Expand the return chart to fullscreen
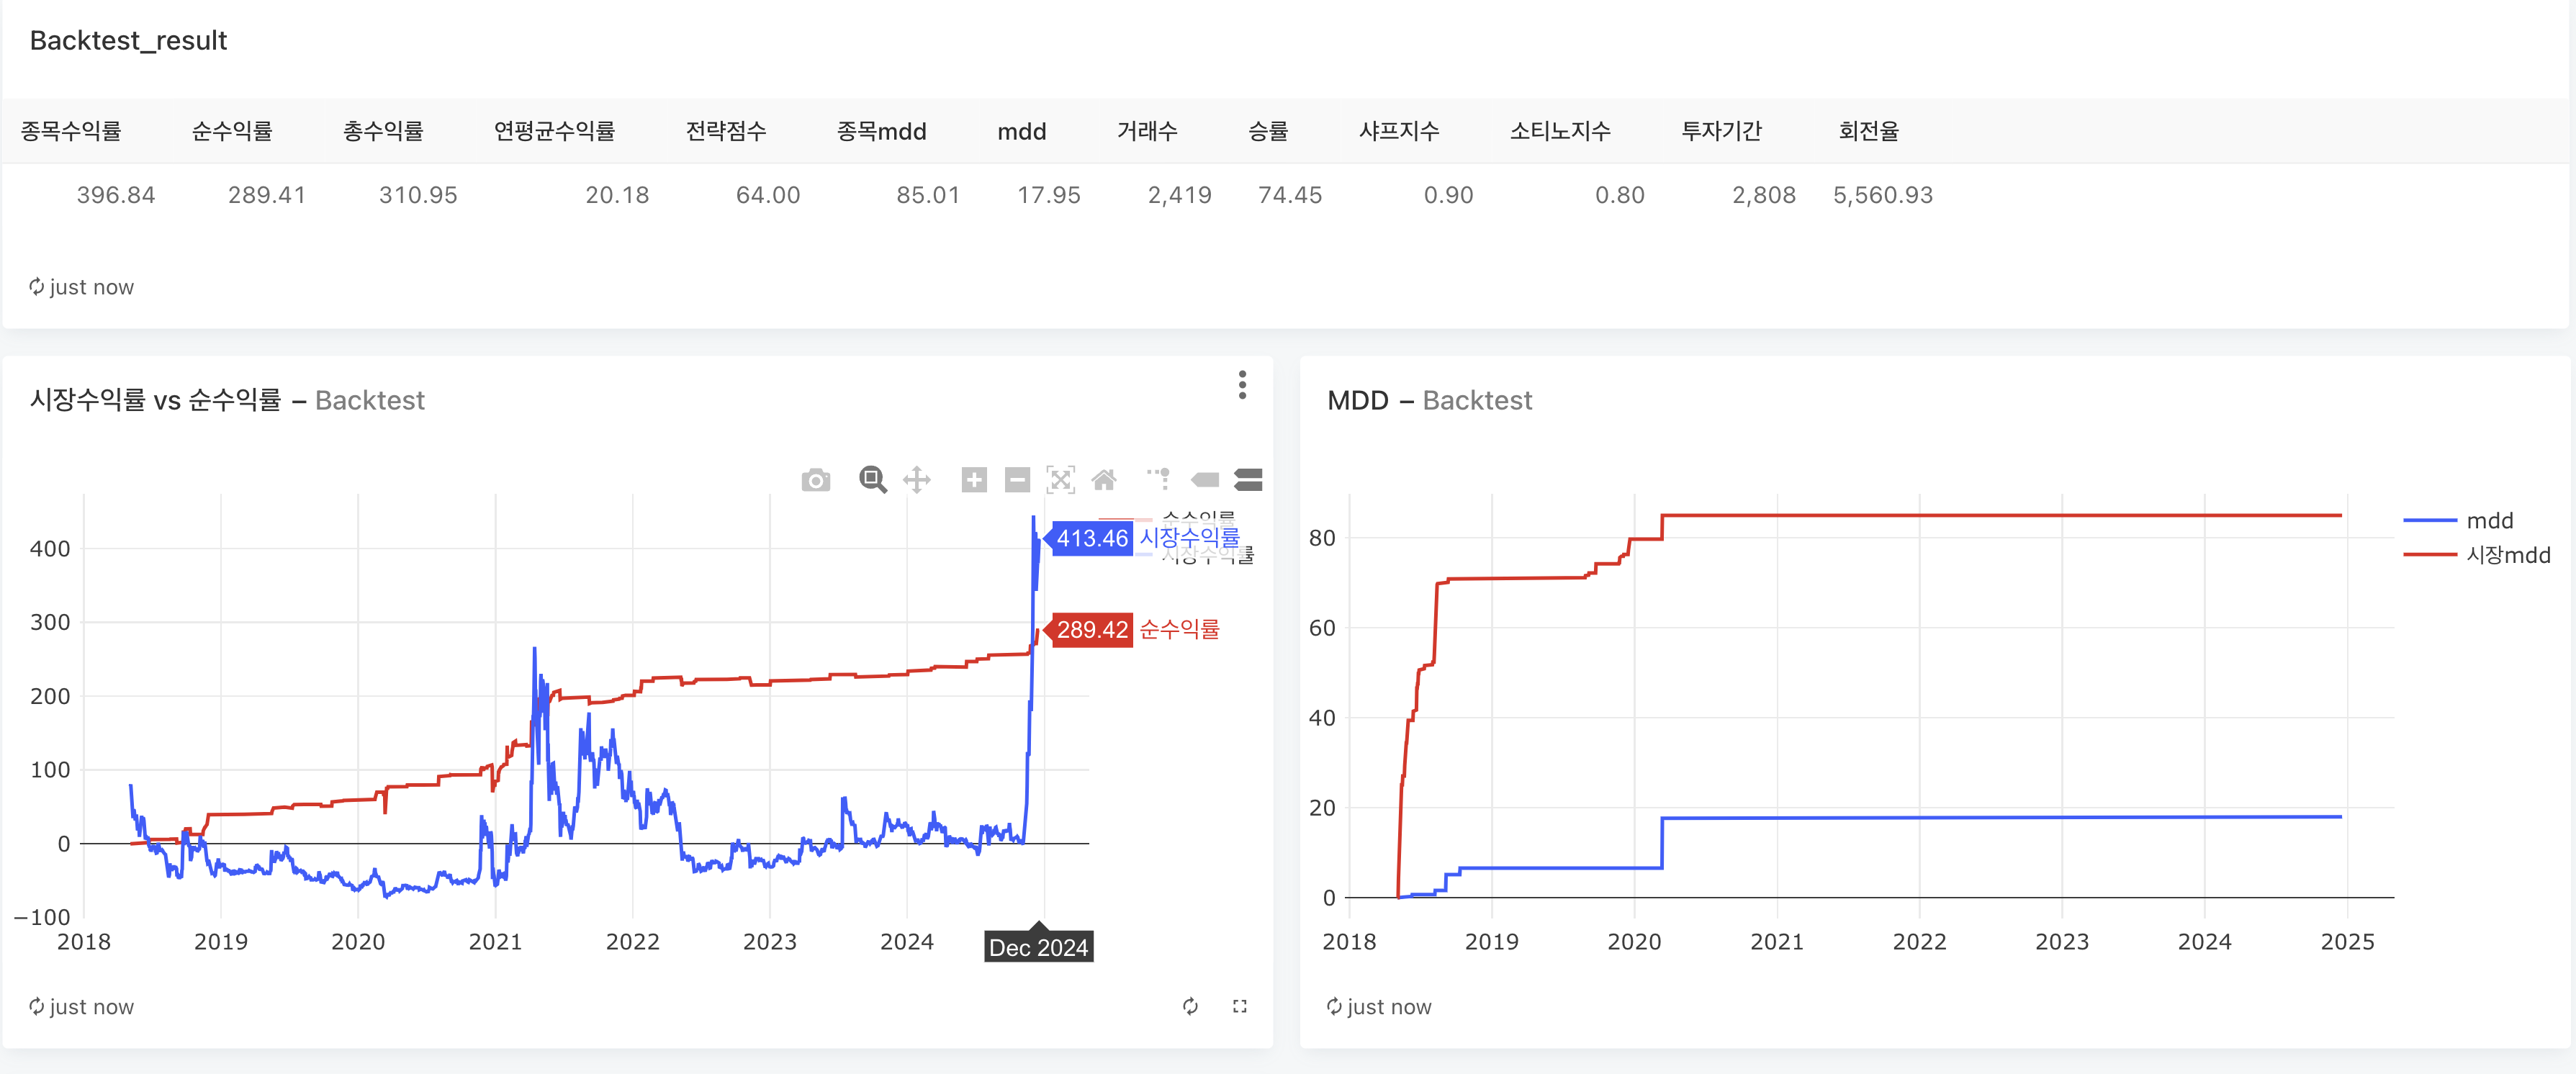The height and width of the screenshot is (1074, 2576). pos(1240,1006)
